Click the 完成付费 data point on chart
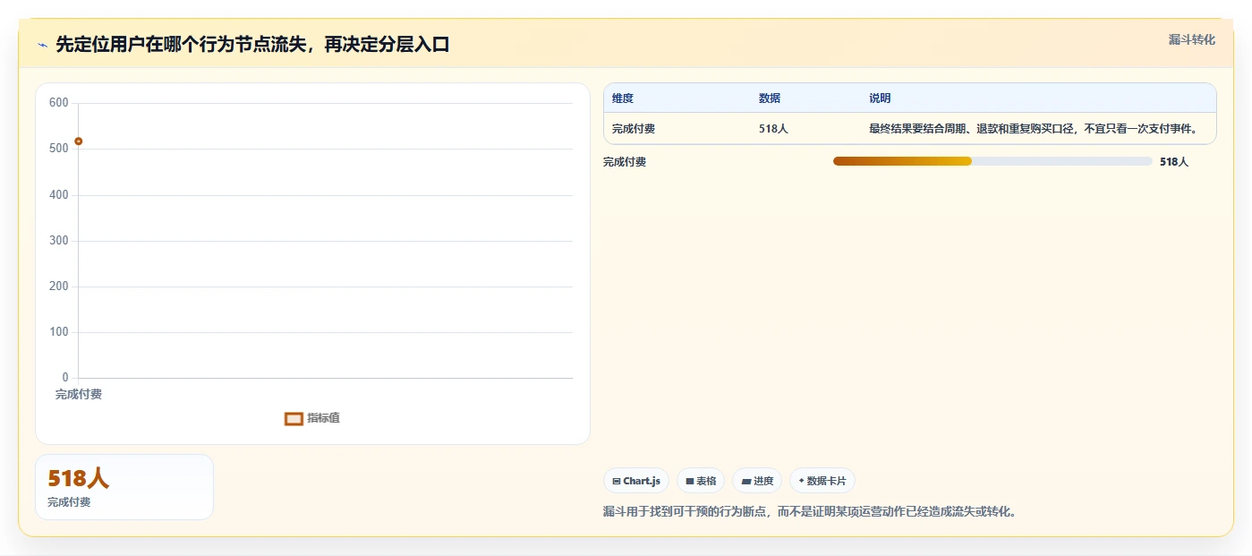The image size is (1252, 556). click(x=79, y=141)
